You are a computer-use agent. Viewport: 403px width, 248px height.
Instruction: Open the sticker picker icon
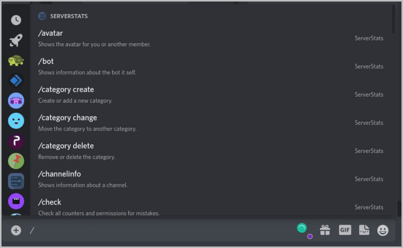[x=364, y=230]
